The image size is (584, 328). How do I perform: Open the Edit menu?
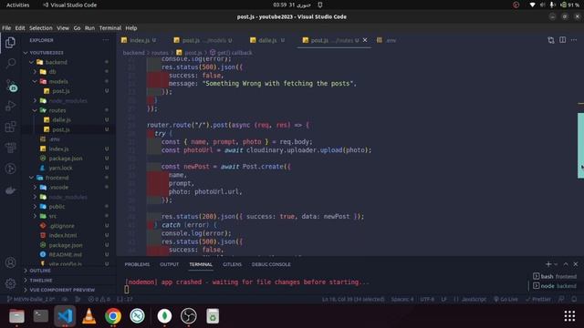20,28
